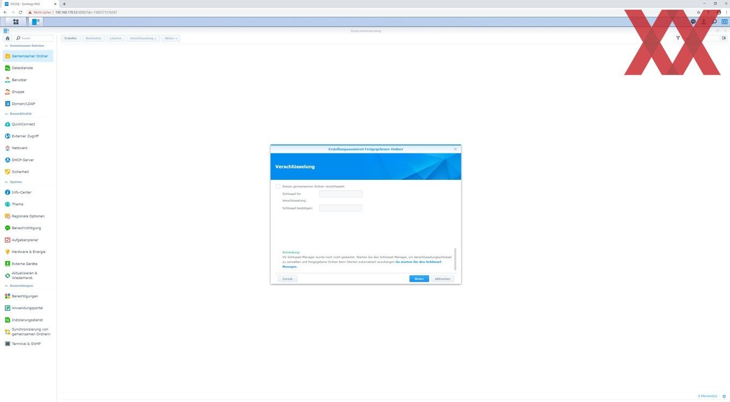Open Regionale Optionen
730x402 pixels.
[x=28, y=216]
